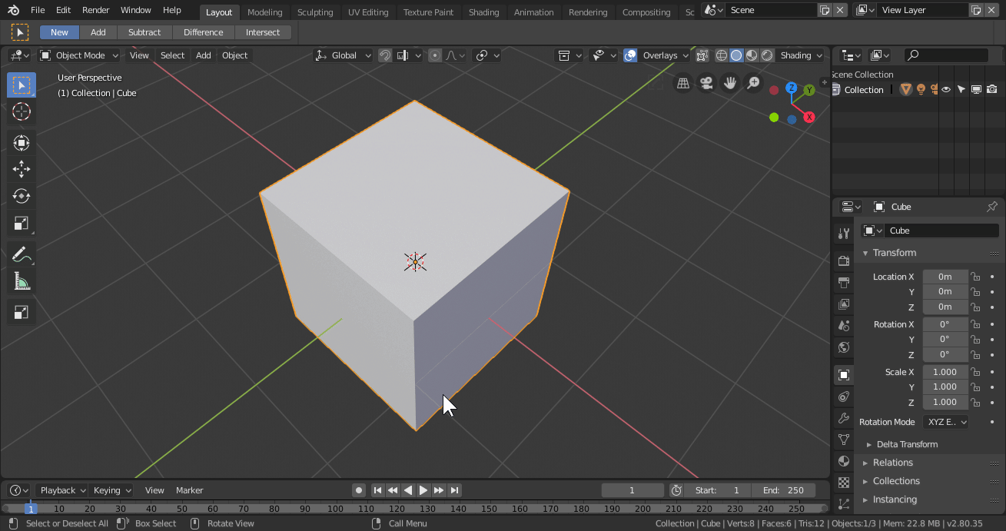
Task: Open the Rotation Mode dropdown
Action: point(946,422)
